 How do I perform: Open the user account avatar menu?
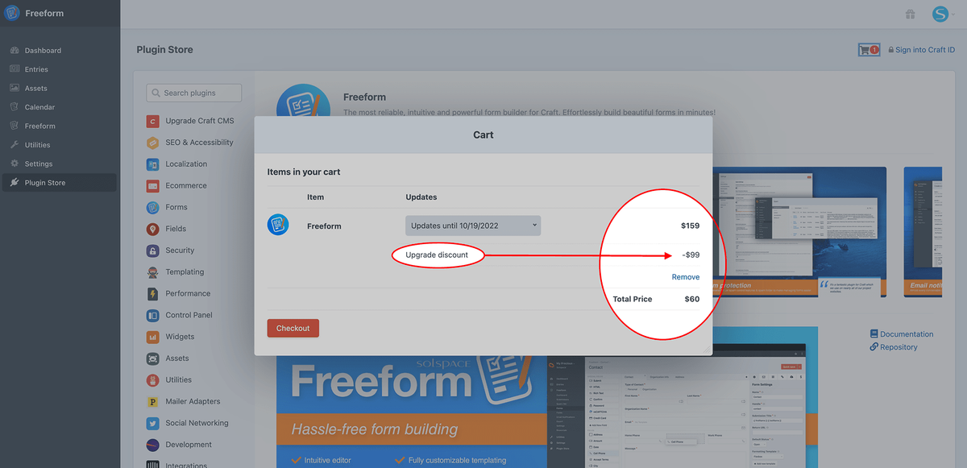pyautogui.click(x=940, y=14)
